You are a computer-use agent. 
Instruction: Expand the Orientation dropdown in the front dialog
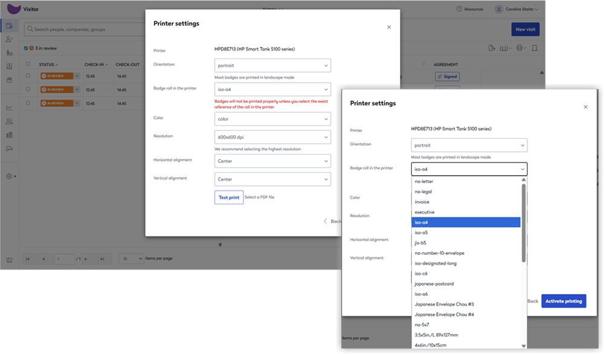[469, 146]
